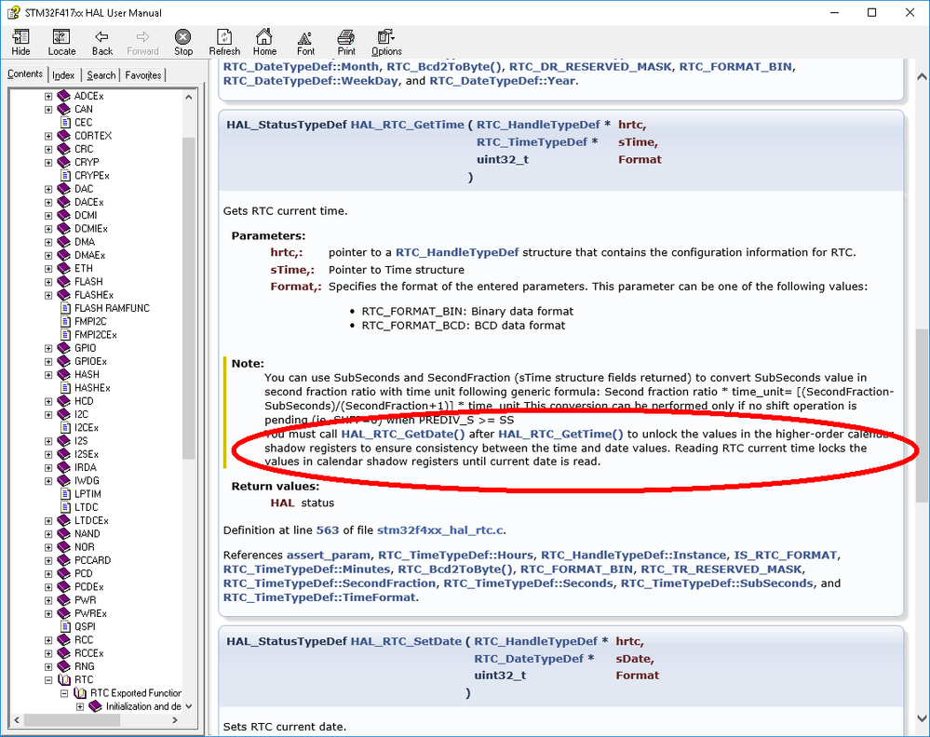Image resolution: width=930 pixels, height=737 pixels.
Task: Click the CAN book icon
Action: (64, 109)
